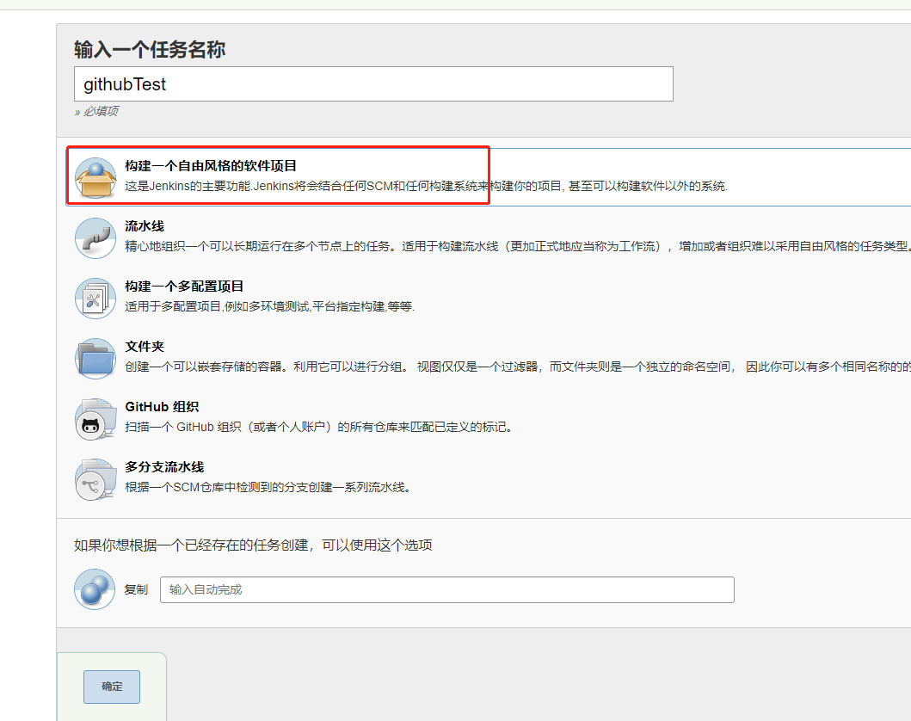Pick the 多分支流水线 title
The height and width of the screenshot is (721, 911).
pos(164,467)
